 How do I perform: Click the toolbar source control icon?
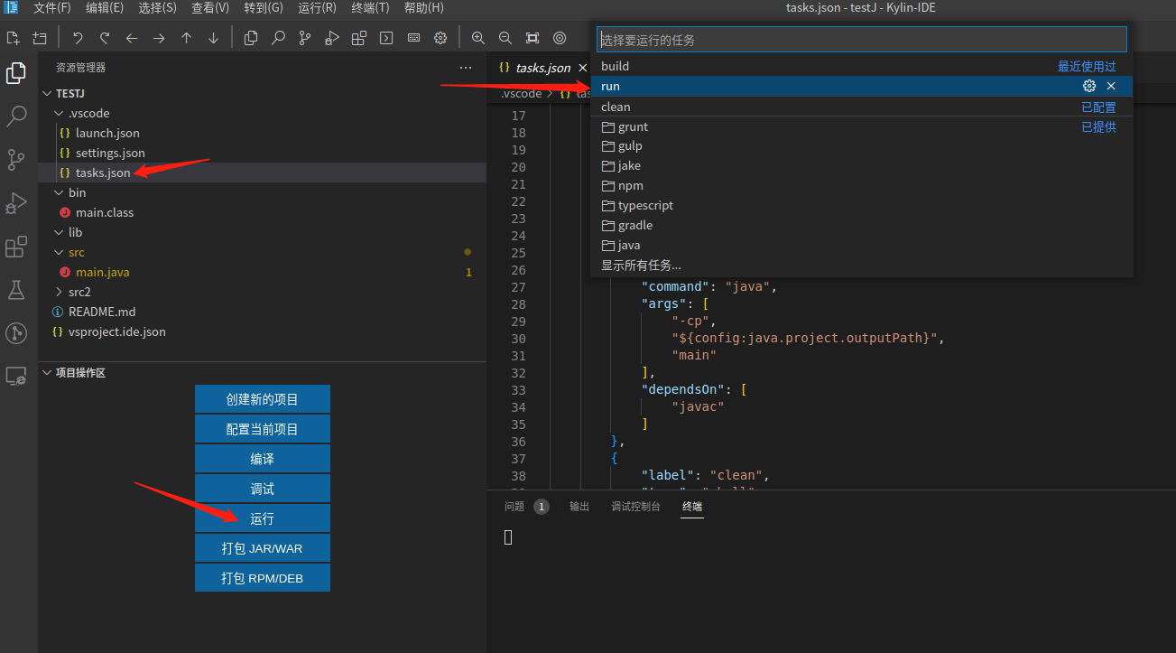click(305, 38)
